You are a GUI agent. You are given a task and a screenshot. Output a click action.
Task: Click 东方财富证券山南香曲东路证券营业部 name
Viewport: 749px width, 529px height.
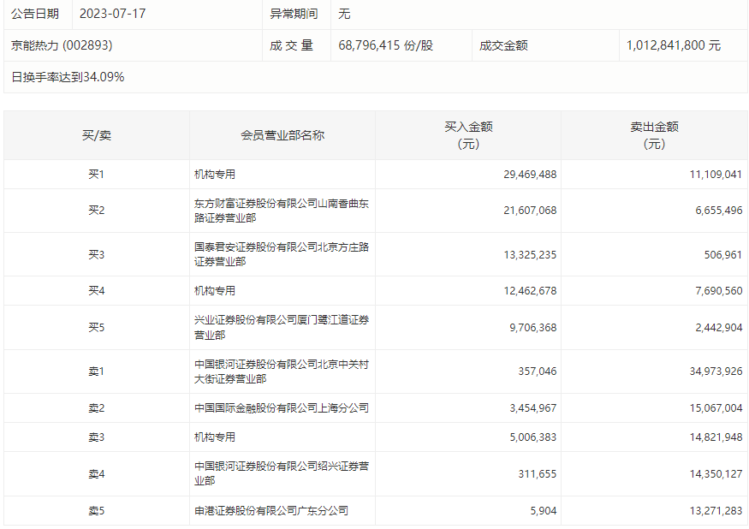click(x=282, y=211)
